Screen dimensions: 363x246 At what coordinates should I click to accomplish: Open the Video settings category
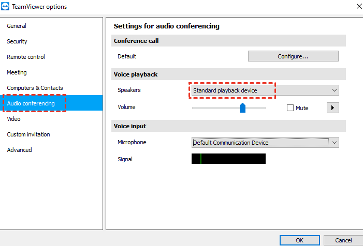14,119
